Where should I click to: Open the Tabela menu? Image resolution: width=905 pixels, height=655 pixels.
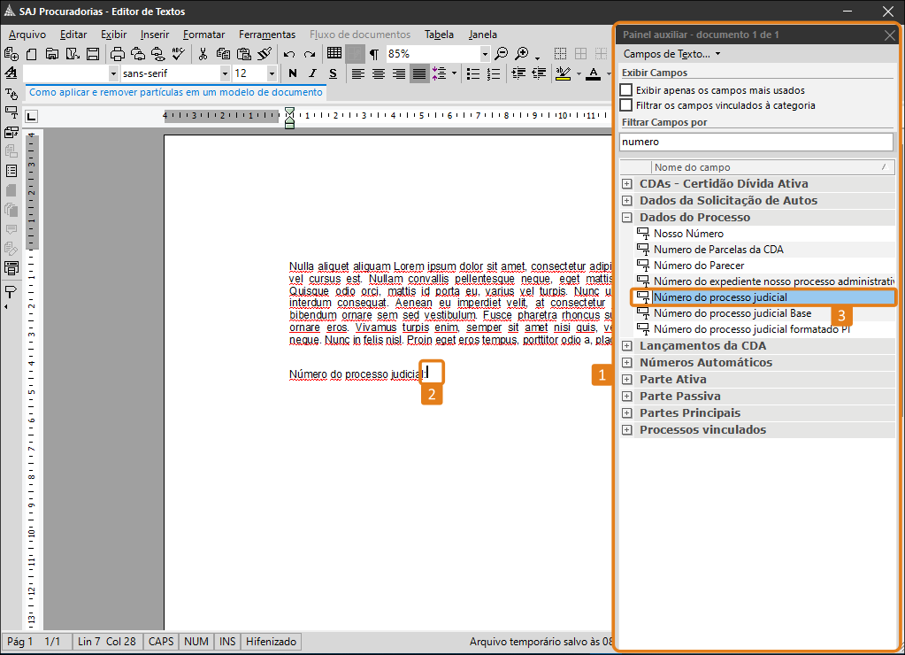pos(439,35)
